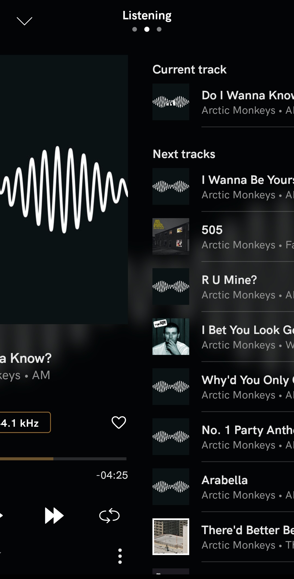Select No. 1 Party Anthem in queue
Image resolution: width=294 pixels, height=579 pixels.
223,437
